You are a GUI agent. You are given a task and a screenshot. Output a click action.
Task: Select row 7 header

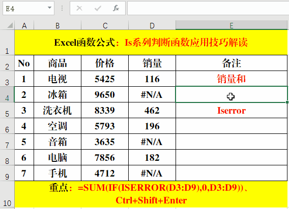click(x=7, y=142)
